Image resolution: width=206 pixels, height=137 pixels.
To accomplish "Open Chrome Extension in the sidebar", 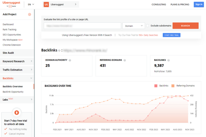I will pyautogui.click(x=12, y=45).
